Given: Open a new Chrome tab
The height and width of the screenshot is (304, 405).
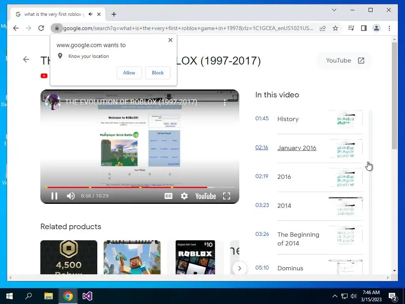Looking at the screenshot, I should [x=114, y=14].
